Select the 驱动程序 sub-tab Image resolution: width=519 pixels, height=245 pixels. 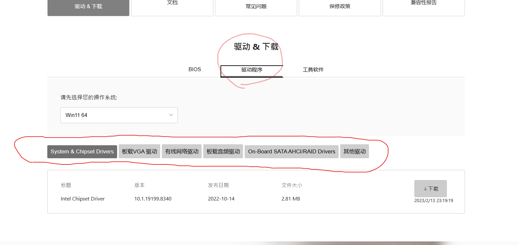coord(252,71)
